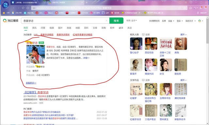Click the download icon in the browser toolbar
This screenshot has height=125, width=209.
(201, 8)
